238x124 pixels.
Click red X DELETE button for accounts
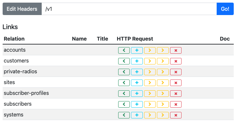click(176, 50)
